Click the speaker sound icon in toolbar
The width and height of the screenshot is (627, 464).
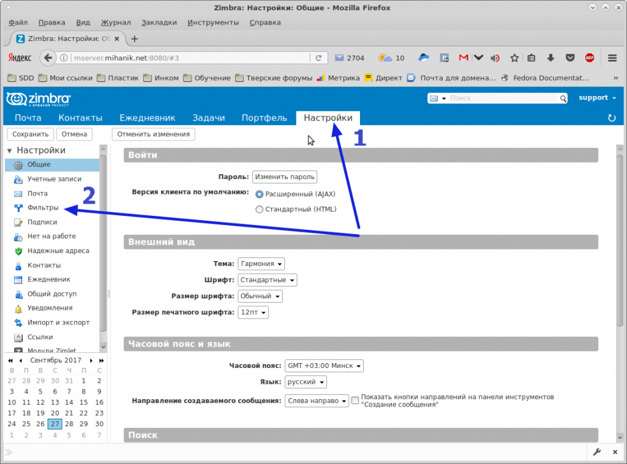(x=495, y=58)
